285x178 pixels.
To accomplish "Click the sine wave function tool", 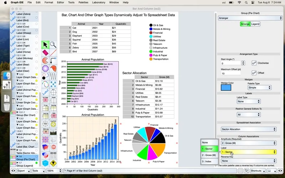I will point(53,77).
